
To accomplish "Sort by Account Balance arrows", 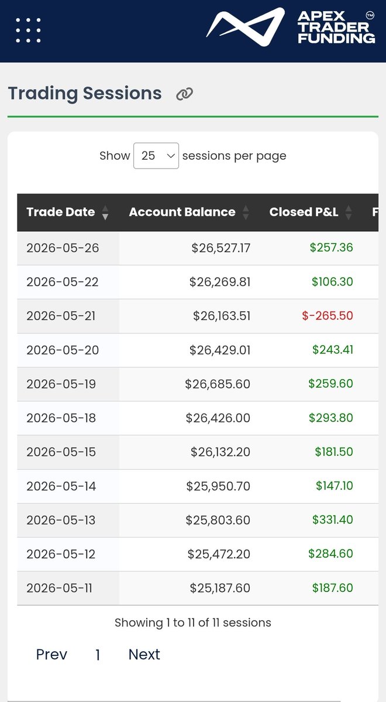I will pyautogui.click(x=246, y=212).
